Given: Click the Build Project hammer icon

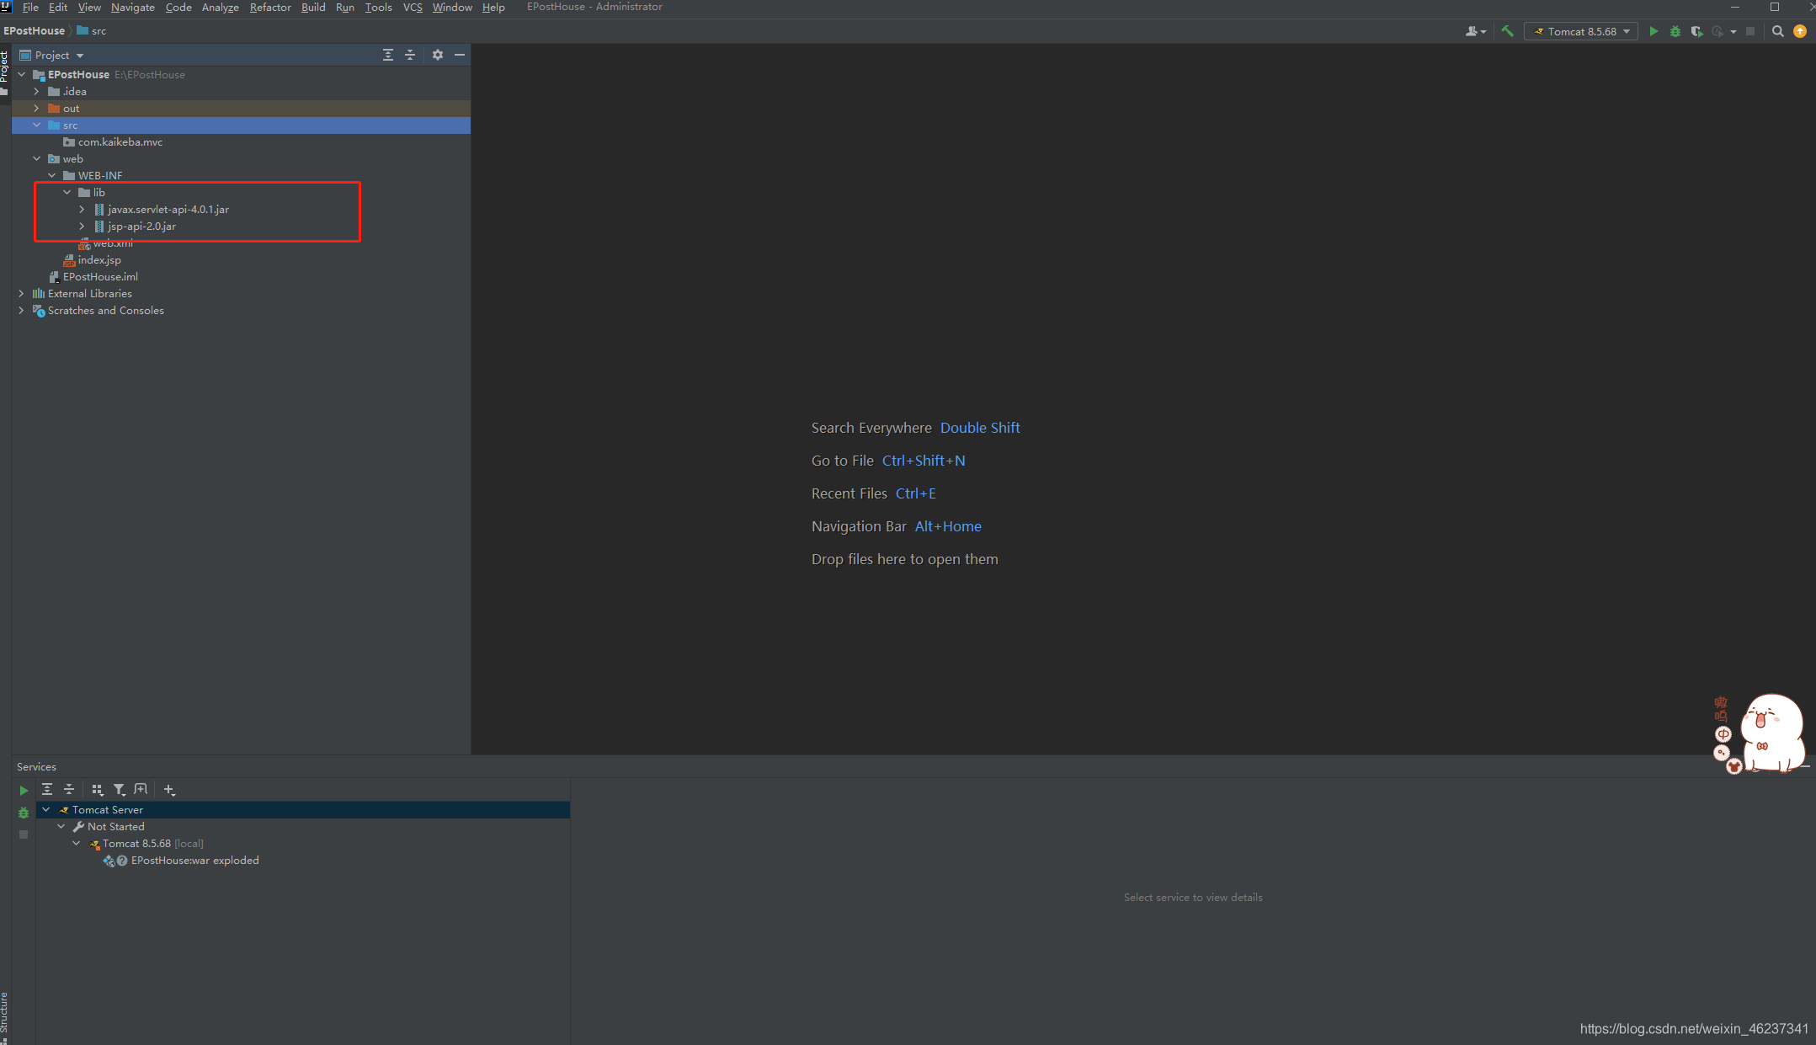Looking at the screenshot, I should (x=1507, y=31).
